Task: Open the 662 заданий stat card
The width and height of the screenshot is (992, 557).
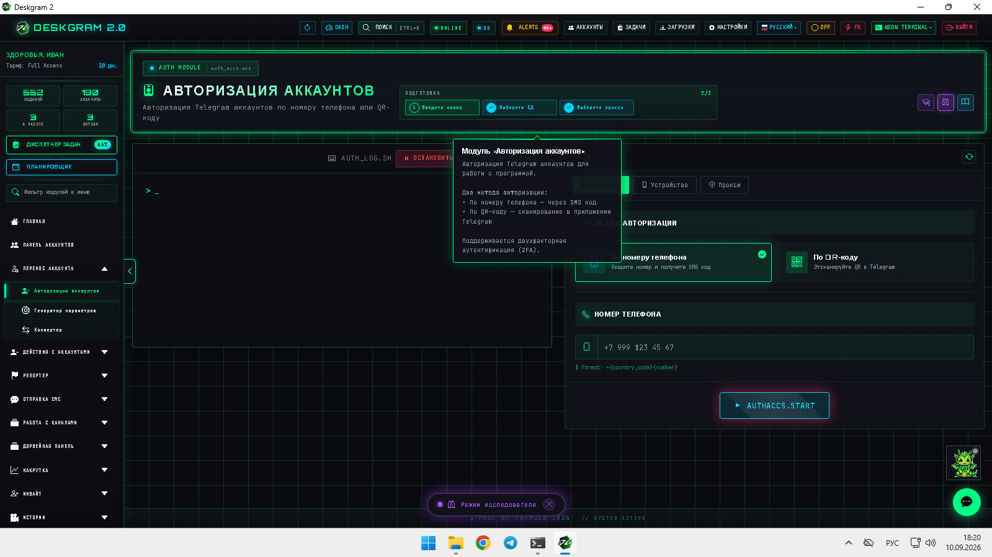Action: pyautogui.click(x=34, y=96)
